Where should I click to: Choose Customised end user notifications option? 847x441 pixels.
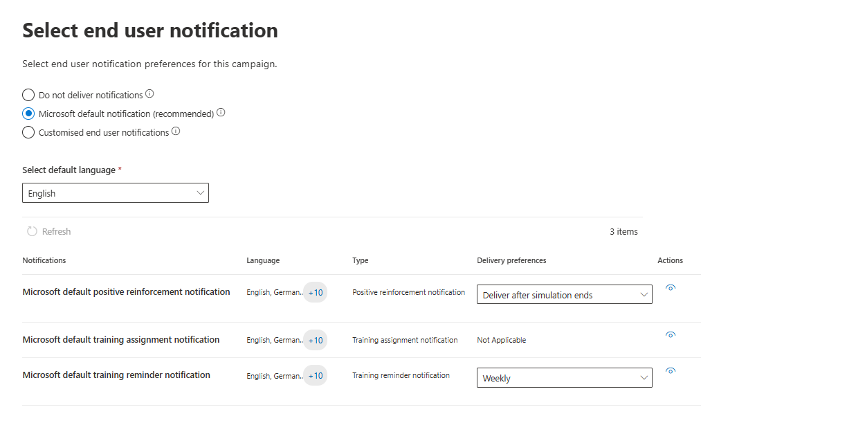(x=28, y=132)
